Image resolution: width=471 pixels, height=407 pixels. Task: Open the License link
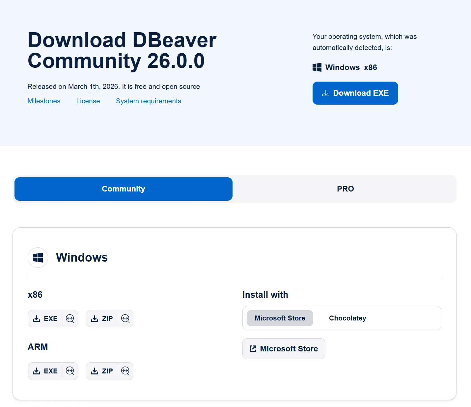click(88, 101)
